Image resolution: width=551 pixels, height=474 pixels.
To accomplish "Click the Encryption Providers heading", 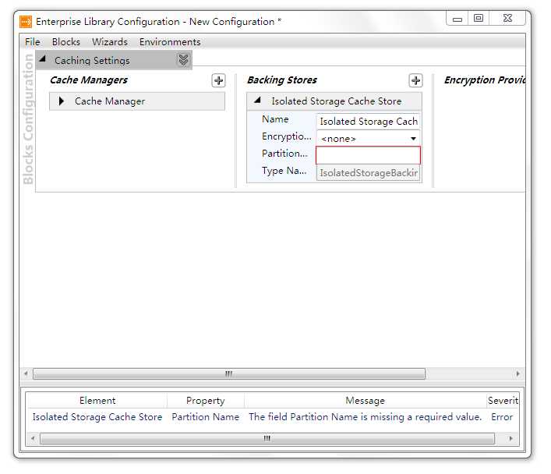I will coord(485,80).
